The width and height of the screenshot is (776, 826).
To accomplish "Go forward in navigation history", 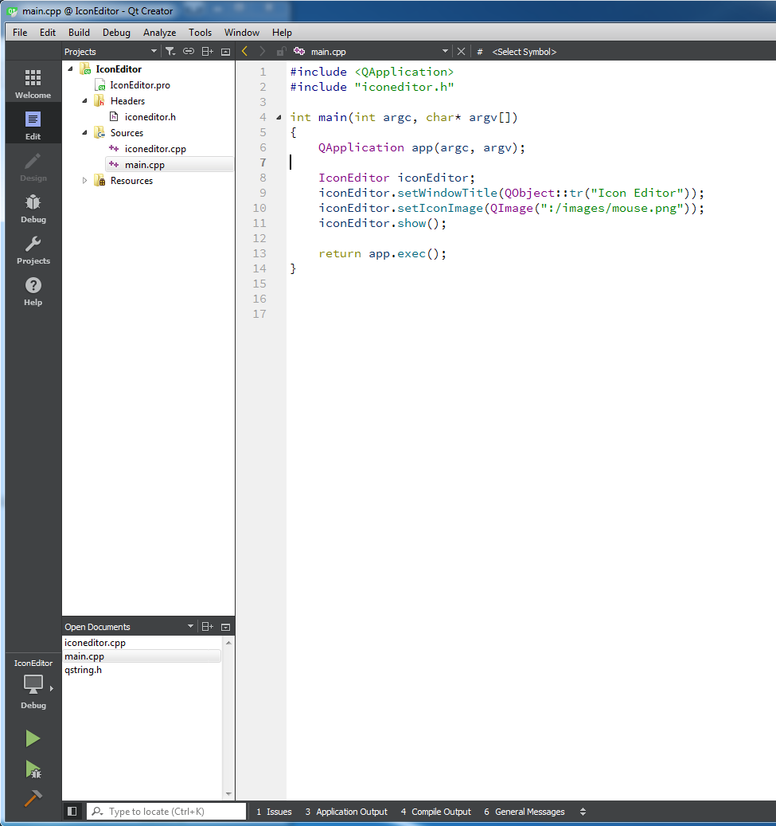I will pos(262,51).
